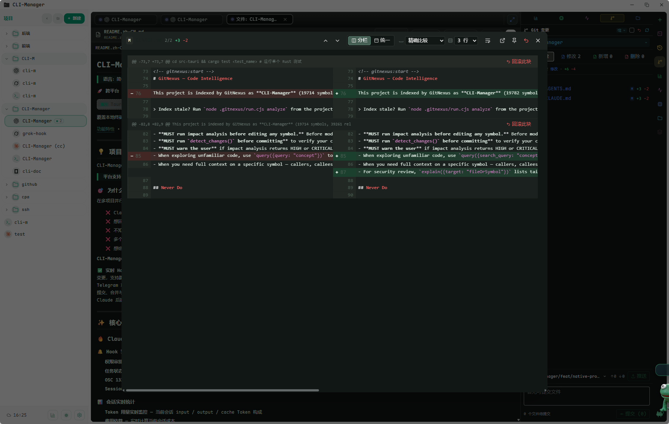
Task: Filter by 新增 0 in Git panel
Action: 602,57
